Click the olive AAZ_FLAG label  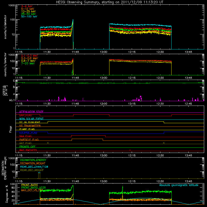point(25,143)
